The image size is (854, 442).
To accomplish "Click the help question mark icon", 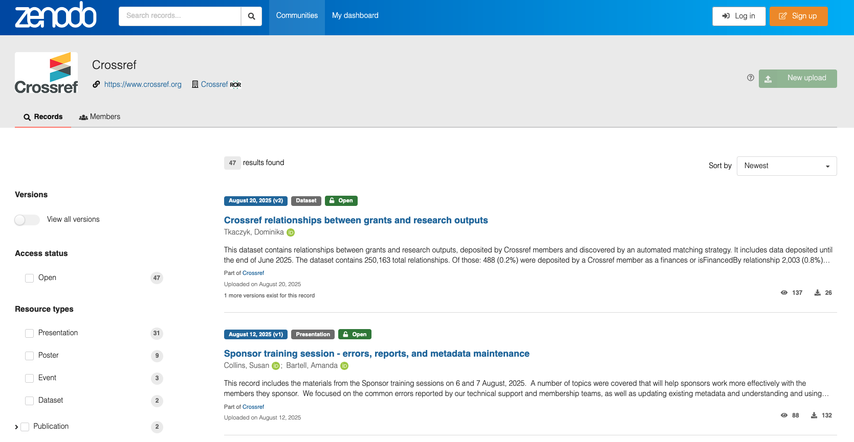I will point(750,78).
